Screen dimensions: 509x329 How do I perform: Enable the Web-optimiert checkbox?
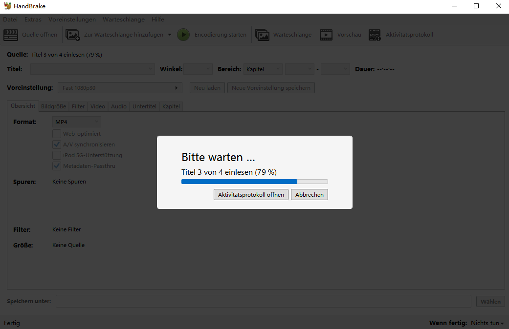pyautogui.click(x=57, y=133)
